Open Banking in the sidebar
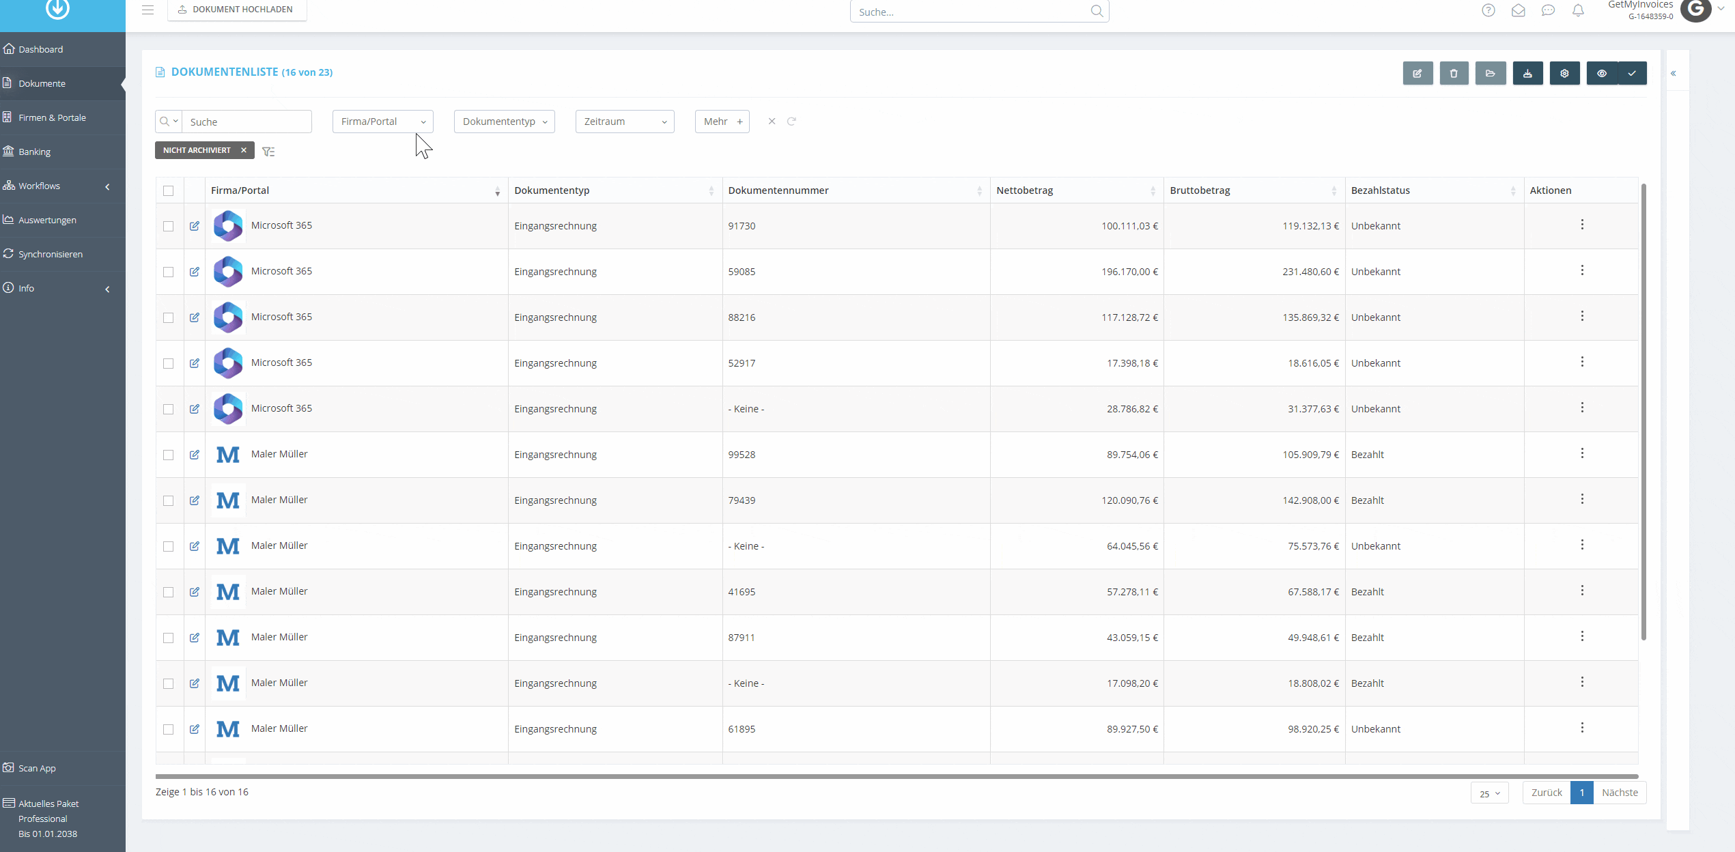The width and height of the screenshot is (1735, 852). (x=63, y=152)
